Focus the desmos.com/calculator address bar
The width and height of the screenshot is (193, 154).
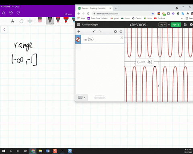click(121, 14)
